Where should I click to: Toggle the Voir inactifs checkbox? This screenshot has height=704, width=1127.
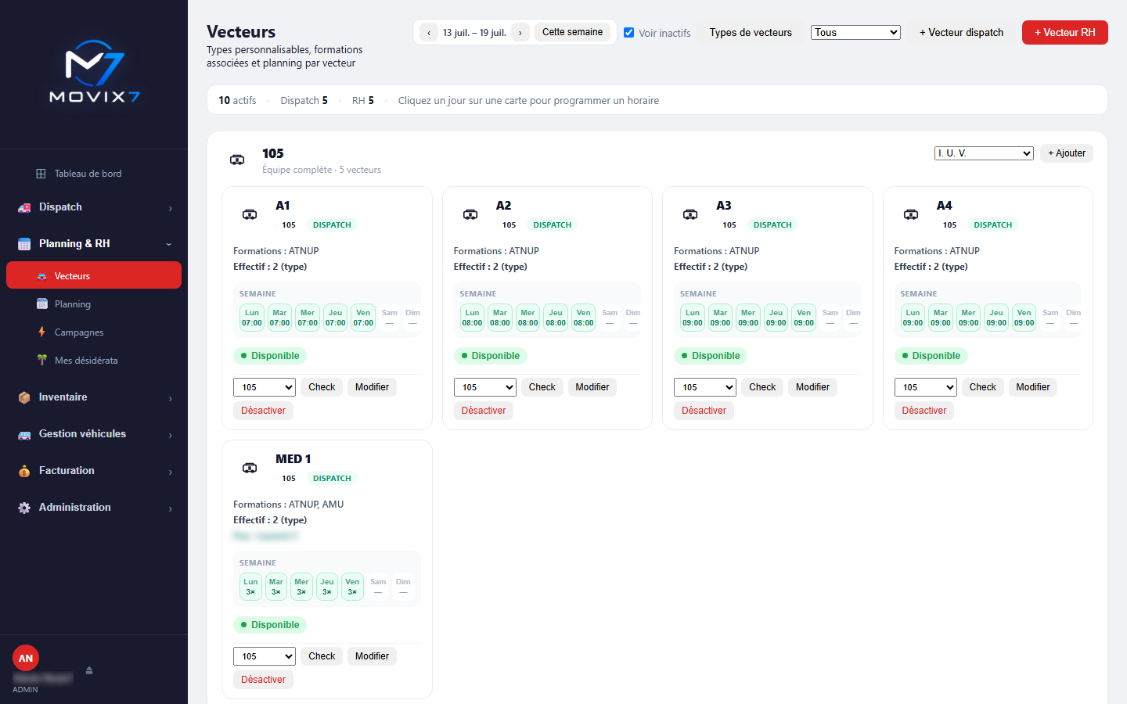point(628,32)
